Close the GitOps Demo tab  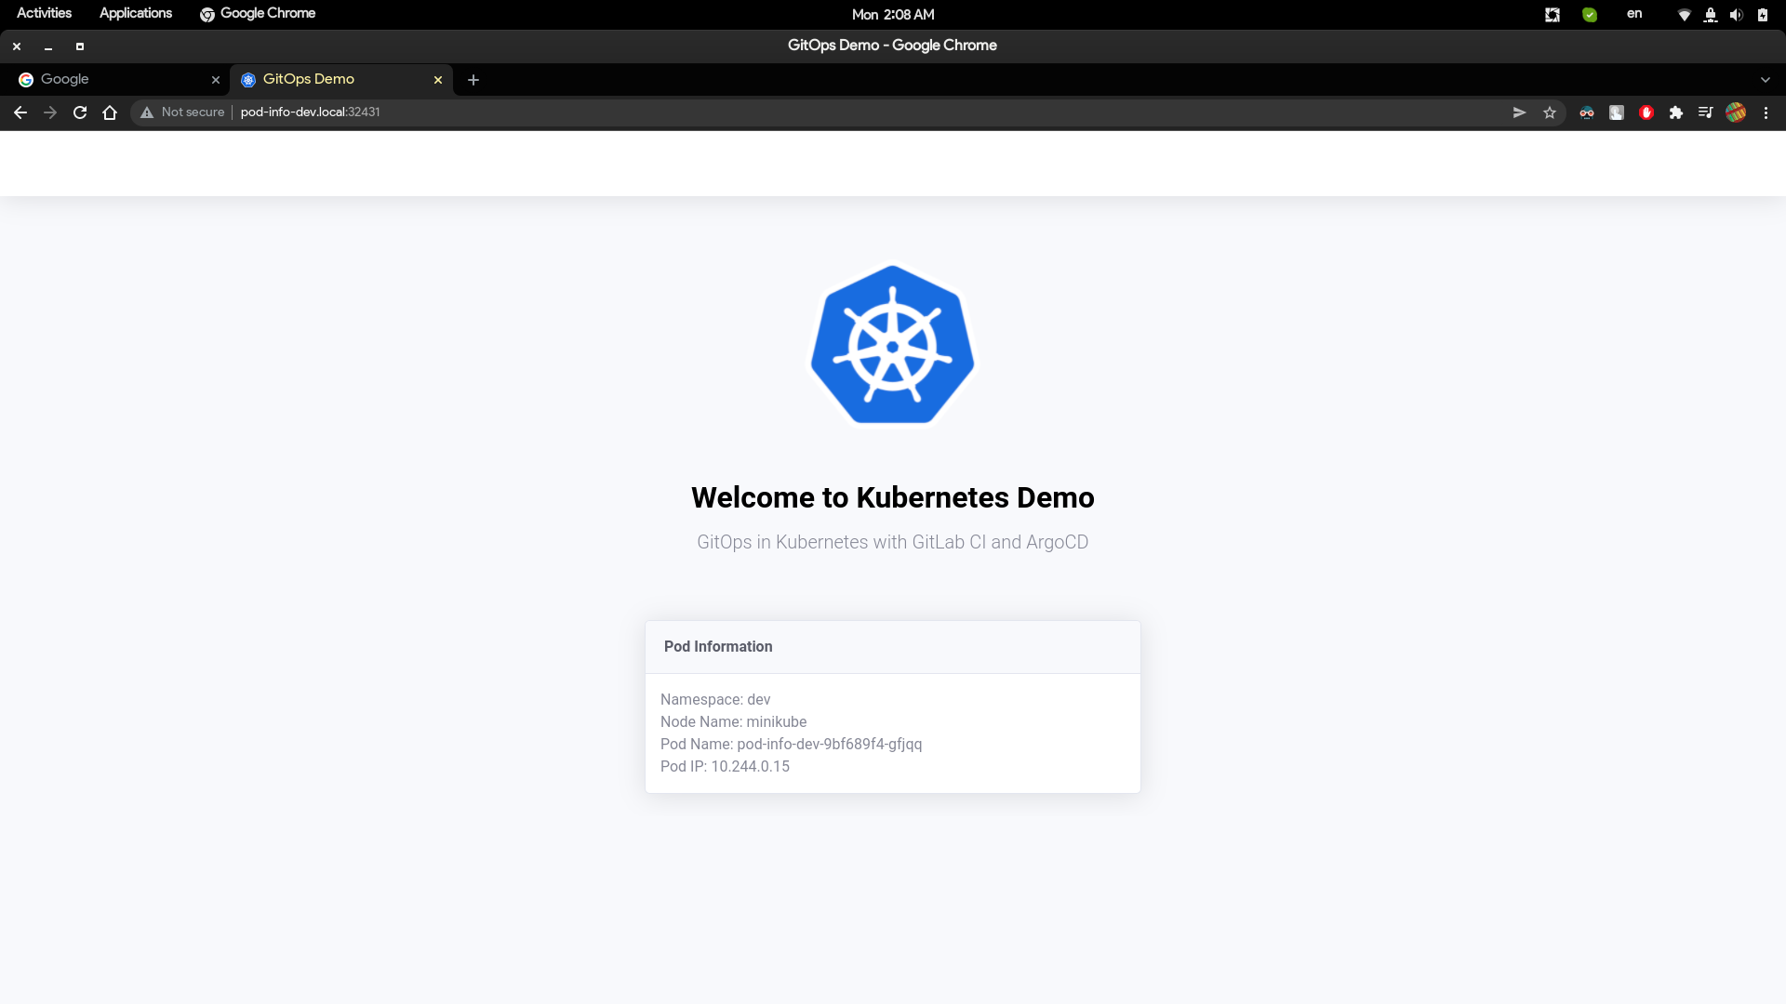pyautogui.click(x=438, y=80)
